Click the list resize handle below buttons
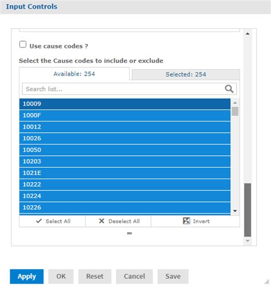This screenshot has height=287, width=271. (x=129, y=233)
